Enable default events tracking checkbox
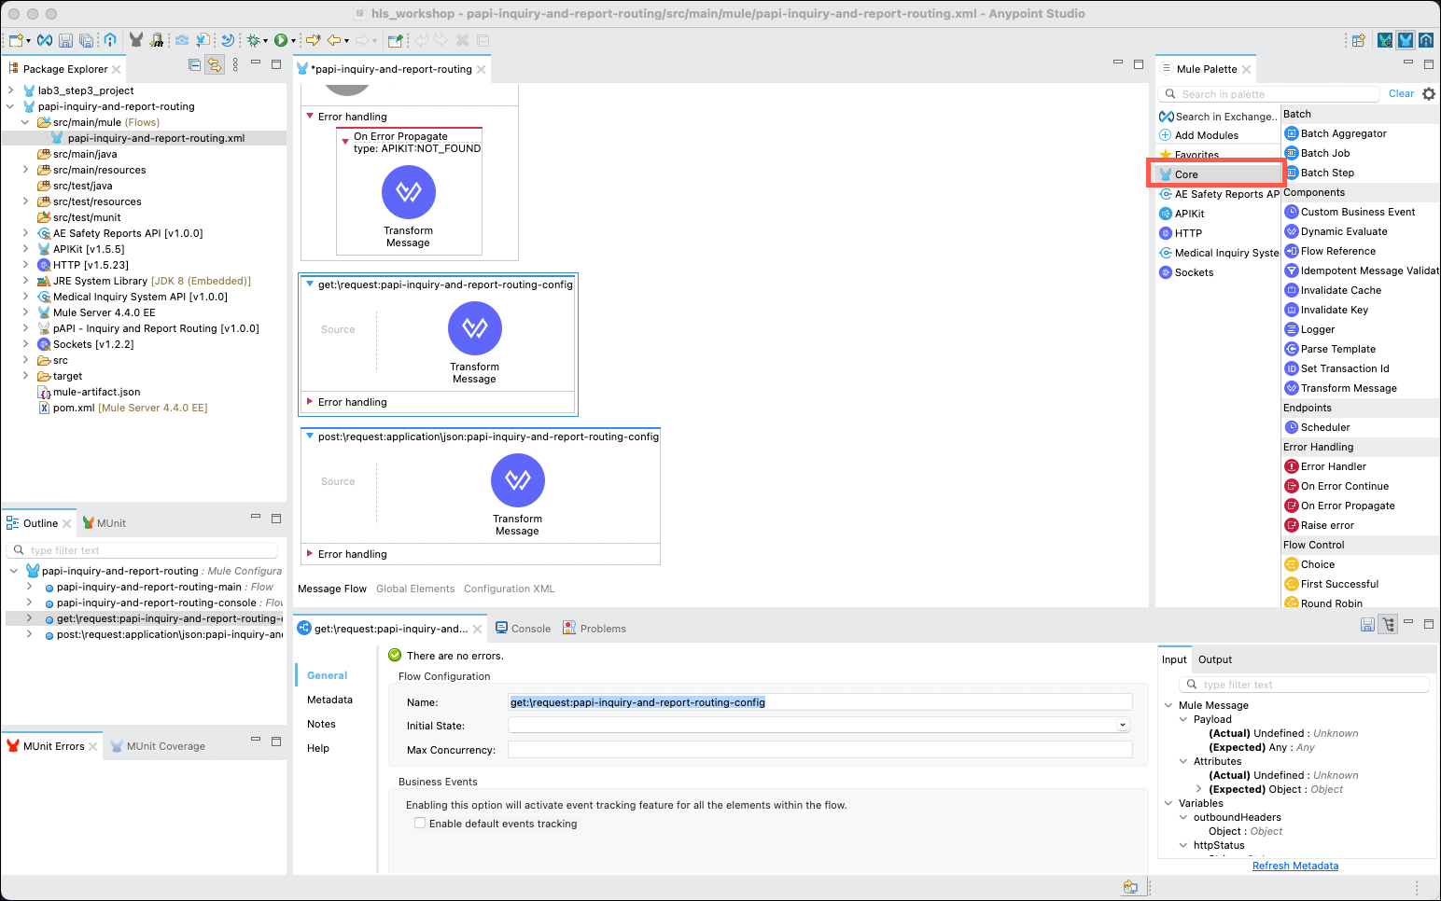The image size is (1441, 901). coord(420,823)
